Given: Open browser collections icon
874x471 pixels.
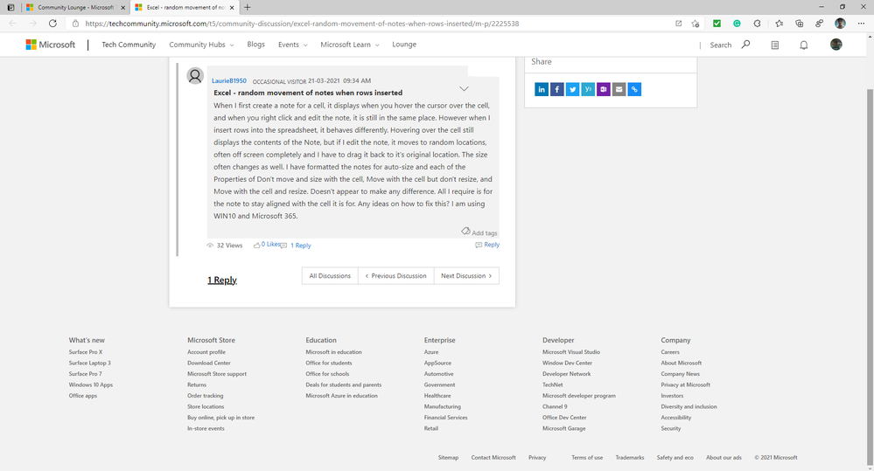Looking at the screenshot, I should (800, 24).
